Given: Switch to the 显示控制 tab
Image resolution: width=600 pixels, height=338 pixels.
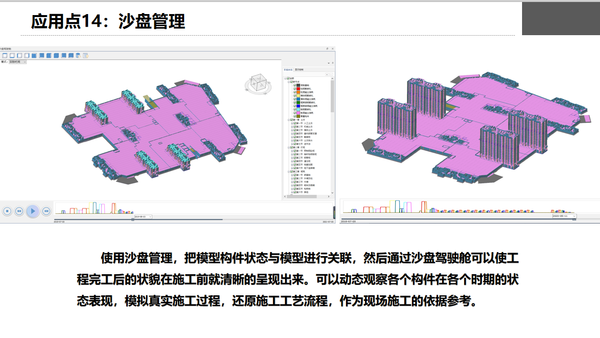Looking at the screenshot, I should pos(299,69).
